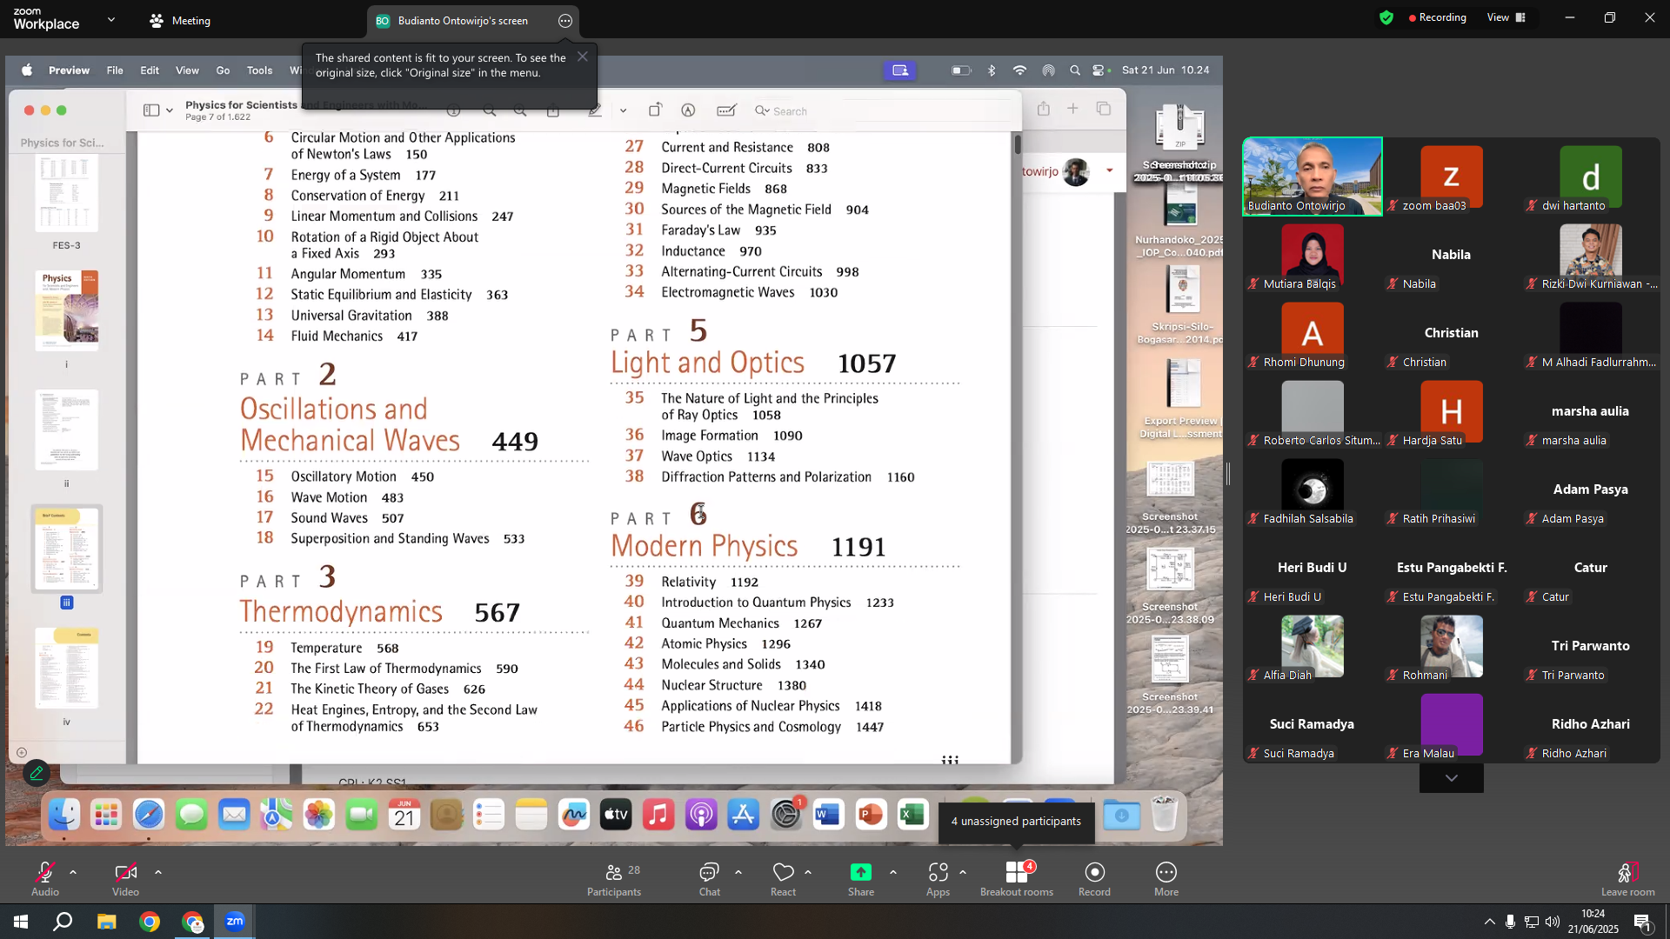
Task: Select the Physics cover page thumbnail
Action: [x=67, y=310]
